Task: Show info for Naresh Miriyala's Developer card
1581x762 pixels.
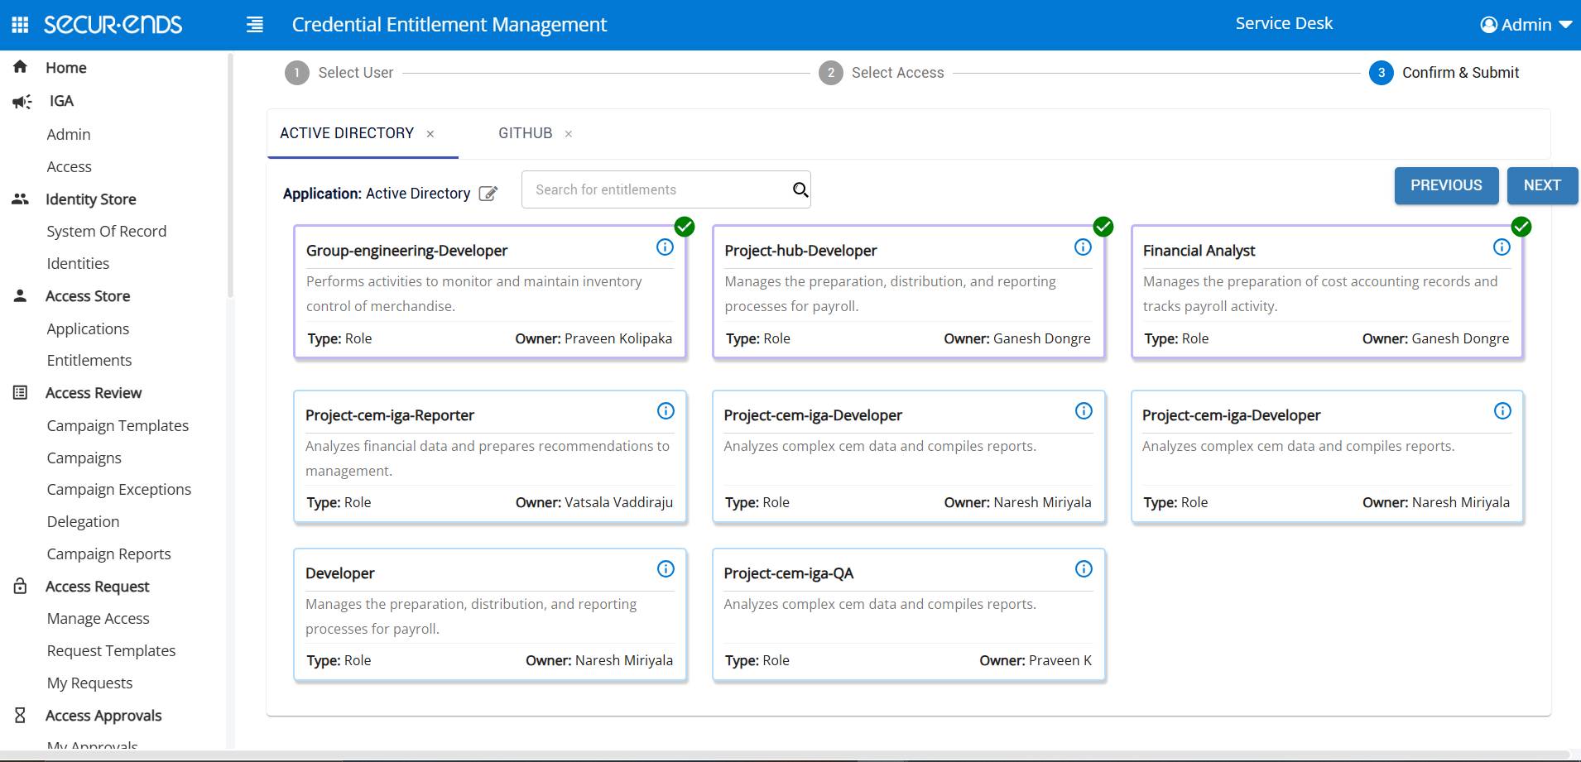Action: point(666,568)
